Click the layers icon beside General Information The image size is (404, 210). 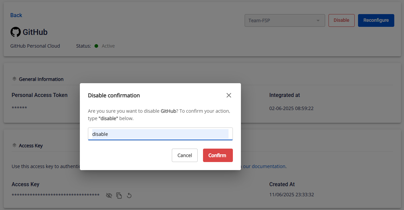(x=14, y=79)
